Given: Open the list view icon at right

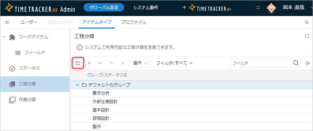Looking at the screenshot, I should pyautogui.click(x=307, y=22).
